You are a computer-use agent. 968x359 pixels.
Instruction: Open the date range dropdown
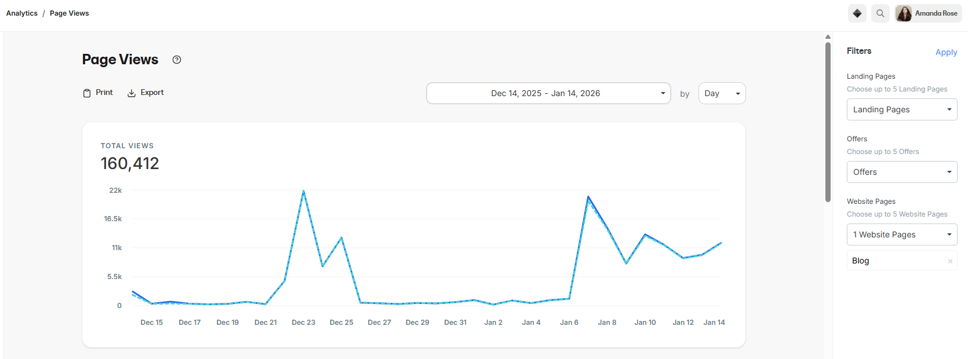click(548, 93)
